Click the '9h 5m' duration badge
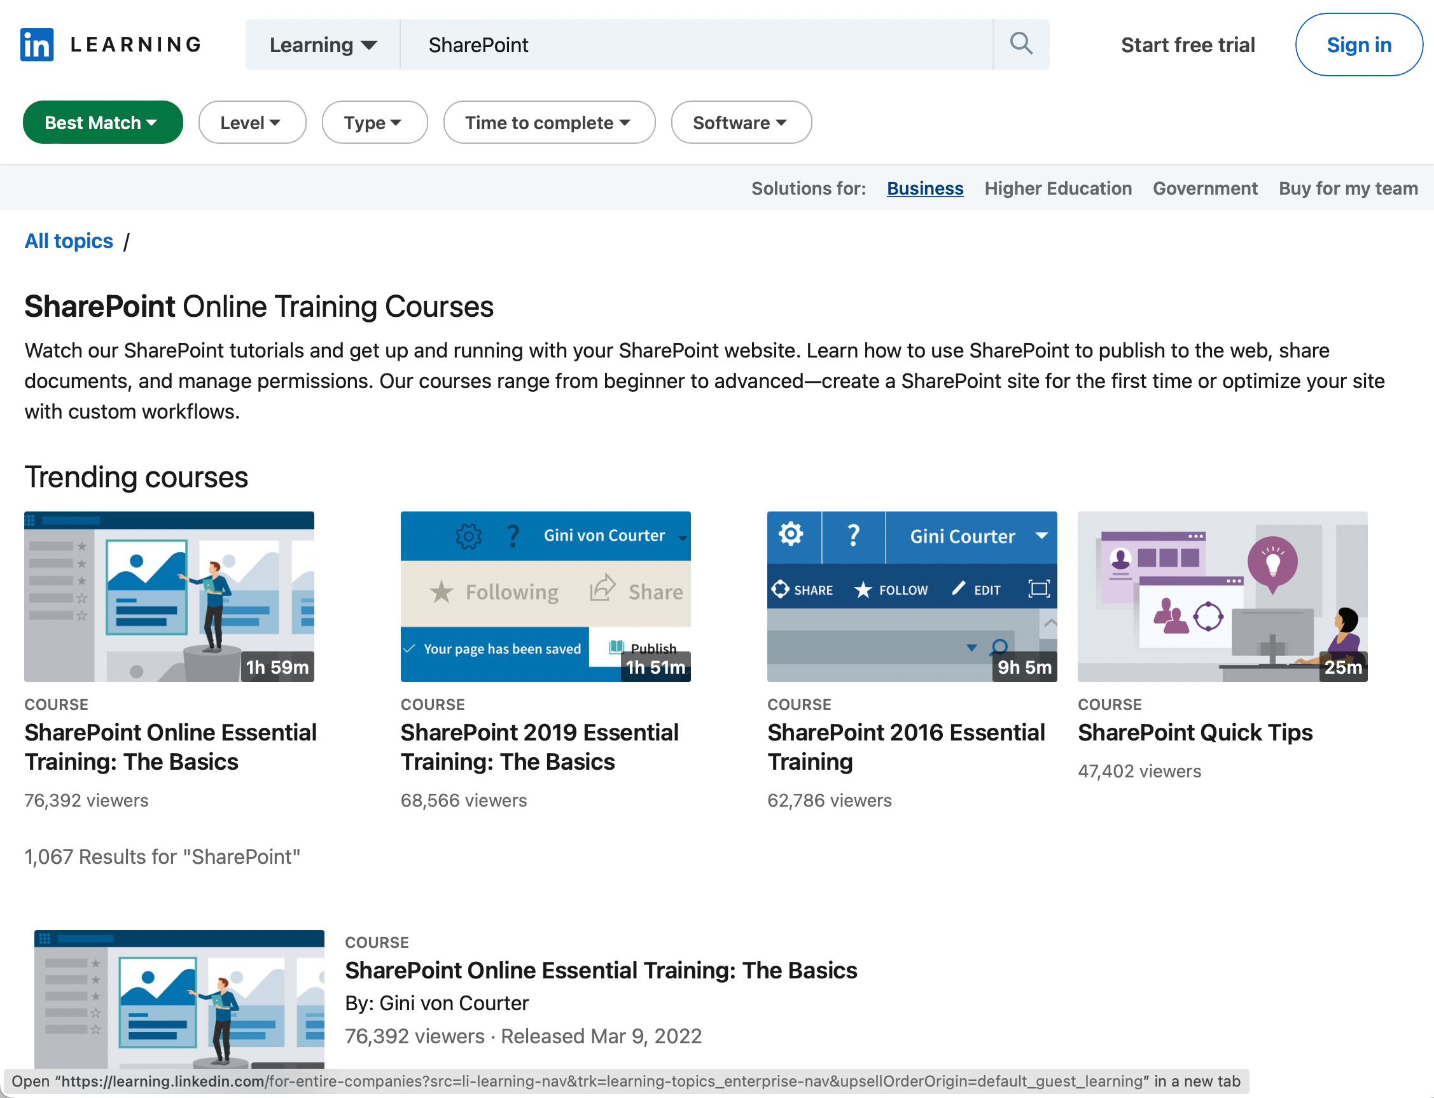 [1024, 667]
